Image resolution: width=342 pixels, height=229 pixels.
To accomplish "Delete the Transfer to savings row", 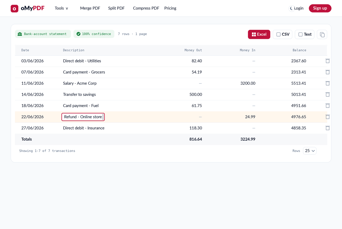I will [328, 95].
